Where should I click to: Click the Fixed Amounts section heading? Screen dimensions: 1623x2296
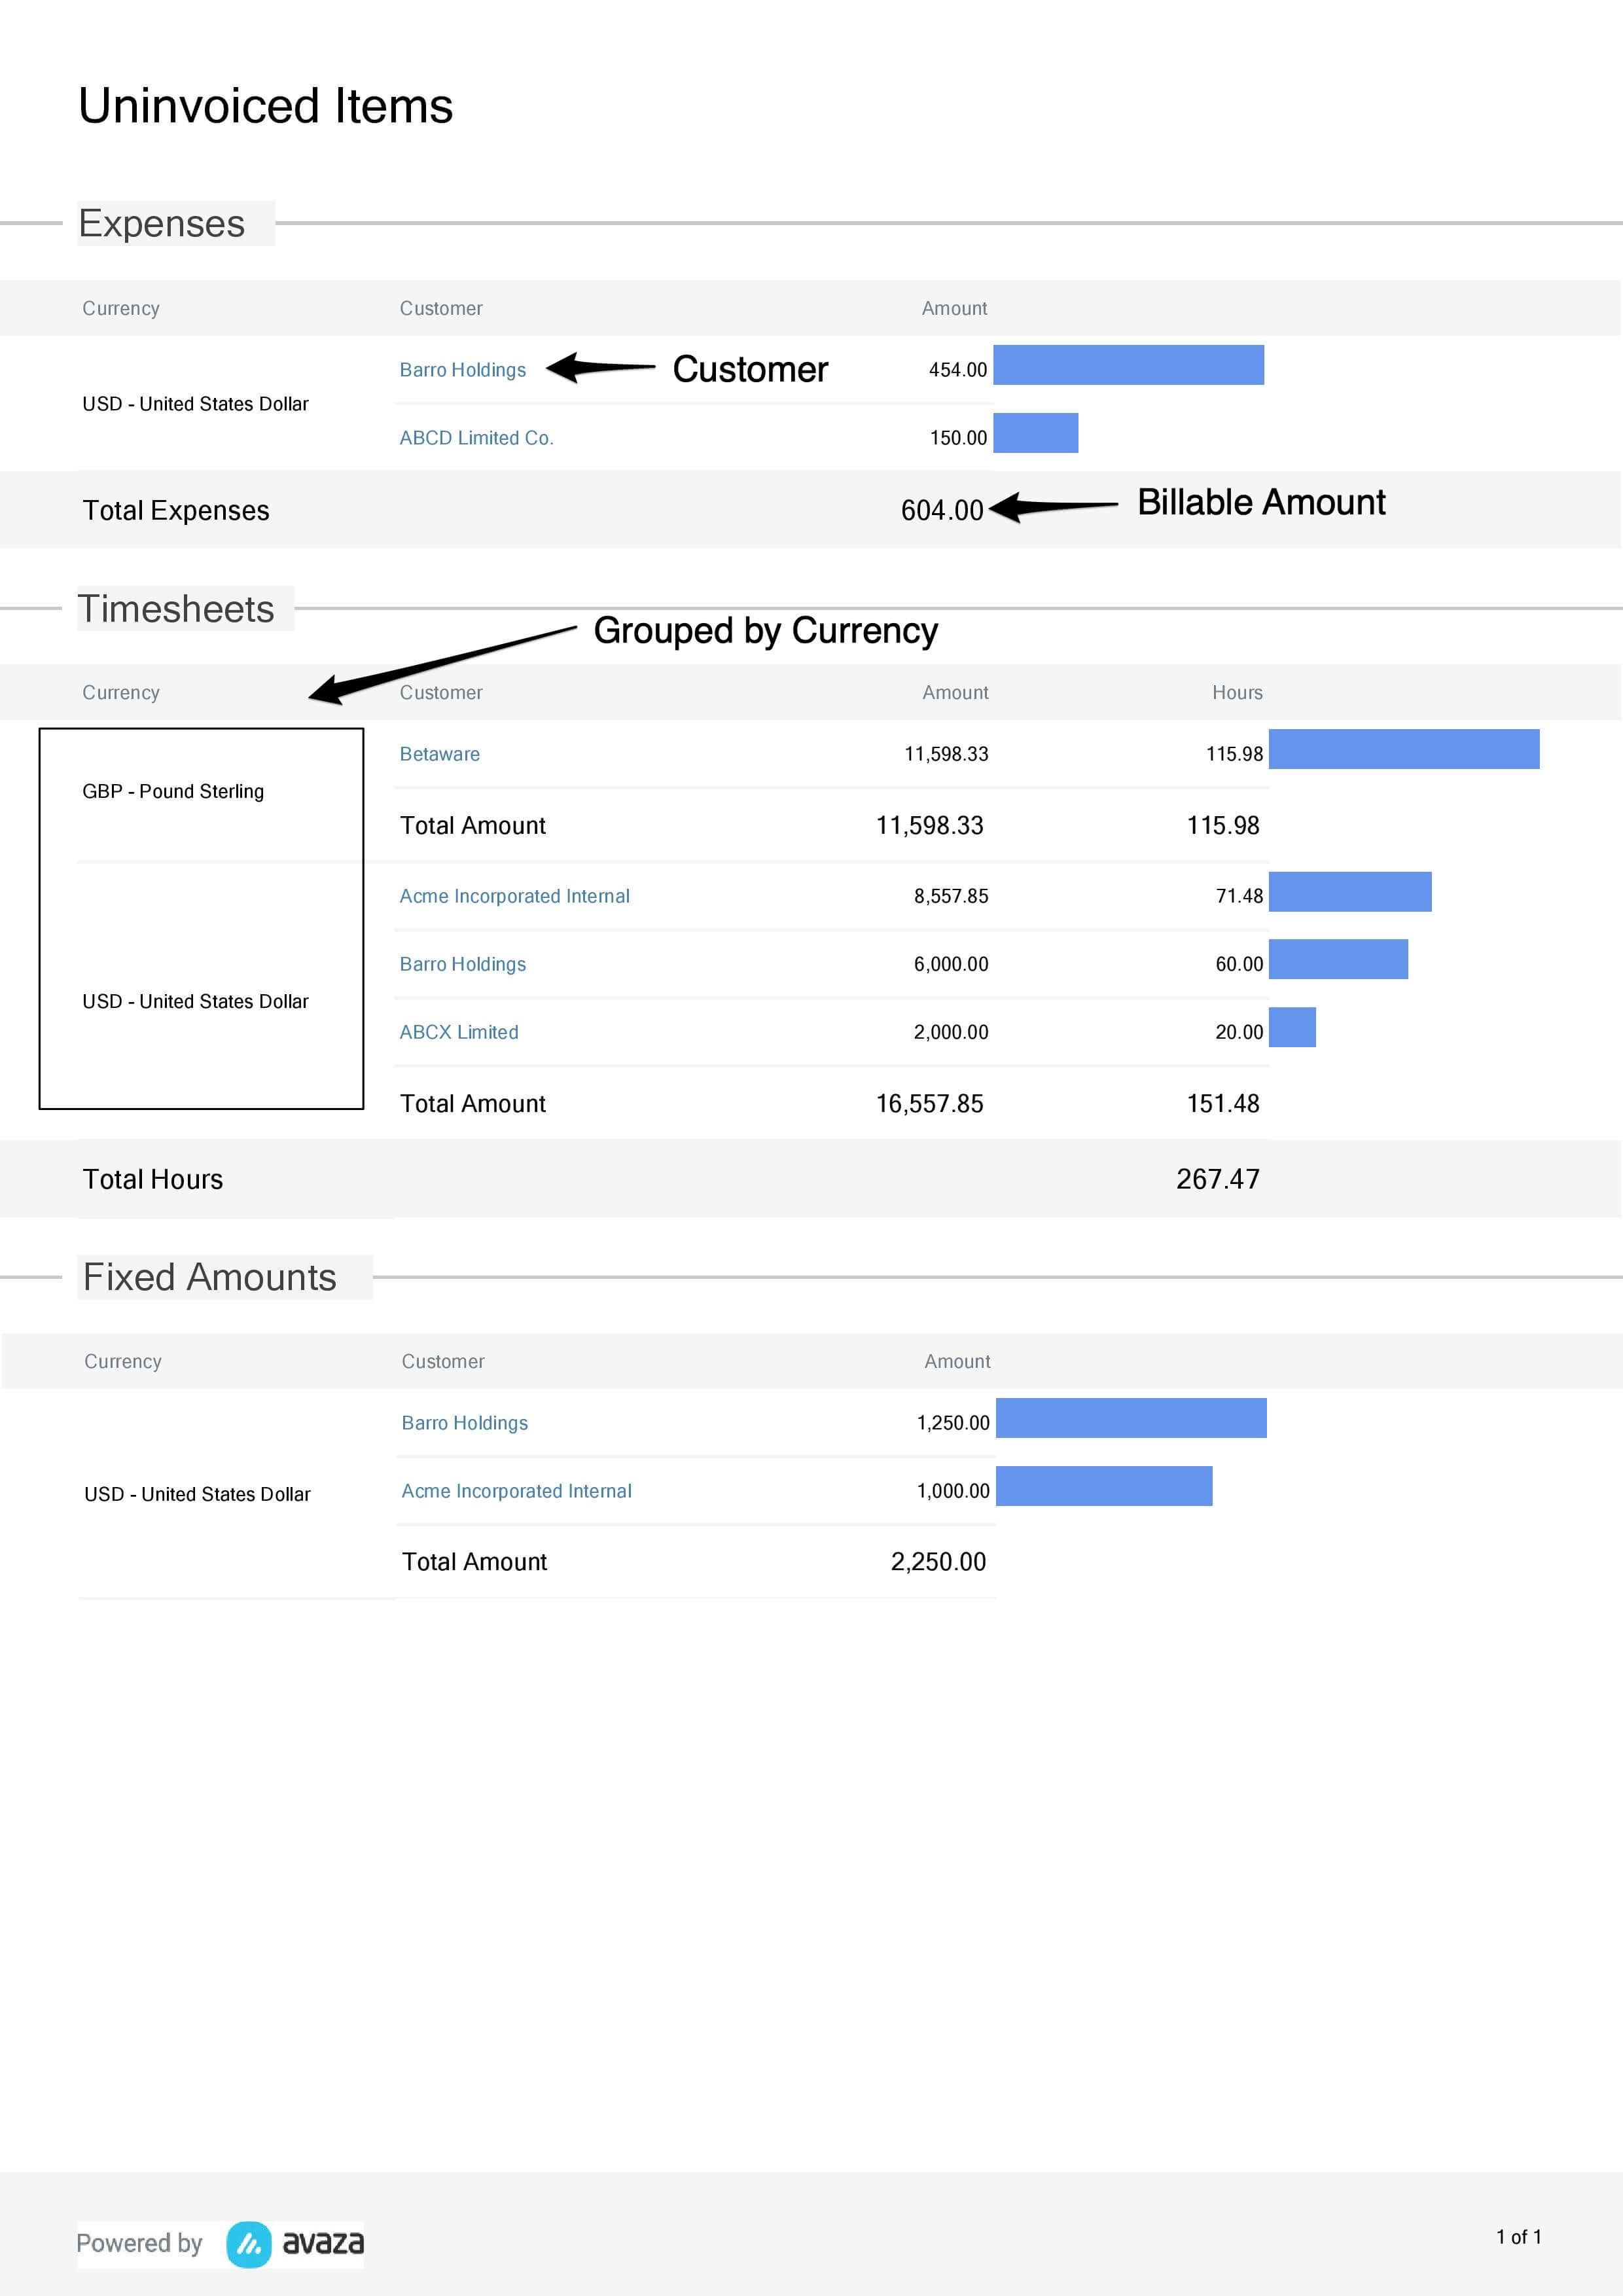coord(210,1277)
